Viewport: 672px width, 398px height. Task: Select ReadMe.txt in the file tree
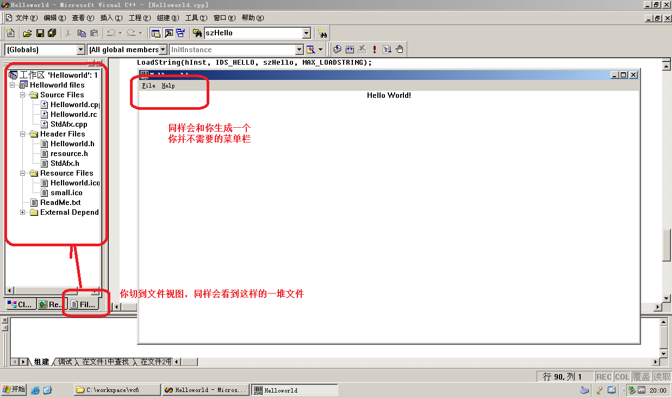pyautogui.click(x=60, y=202)
